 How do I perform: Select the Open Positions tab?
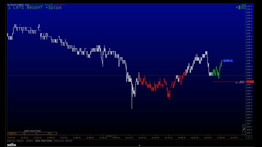point(43,141)
